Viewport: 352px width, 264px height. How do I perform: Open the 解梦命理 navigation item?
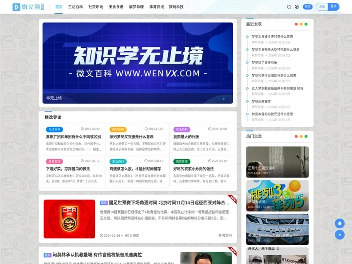(x=136, y=7)
